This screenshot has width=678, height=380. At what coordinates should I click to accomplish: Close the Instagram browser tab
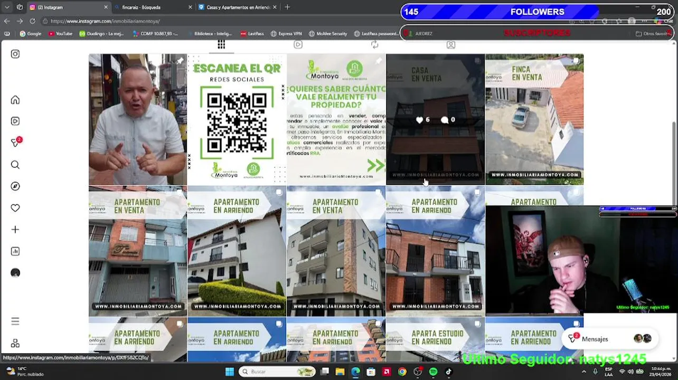[x=106, y=7]
